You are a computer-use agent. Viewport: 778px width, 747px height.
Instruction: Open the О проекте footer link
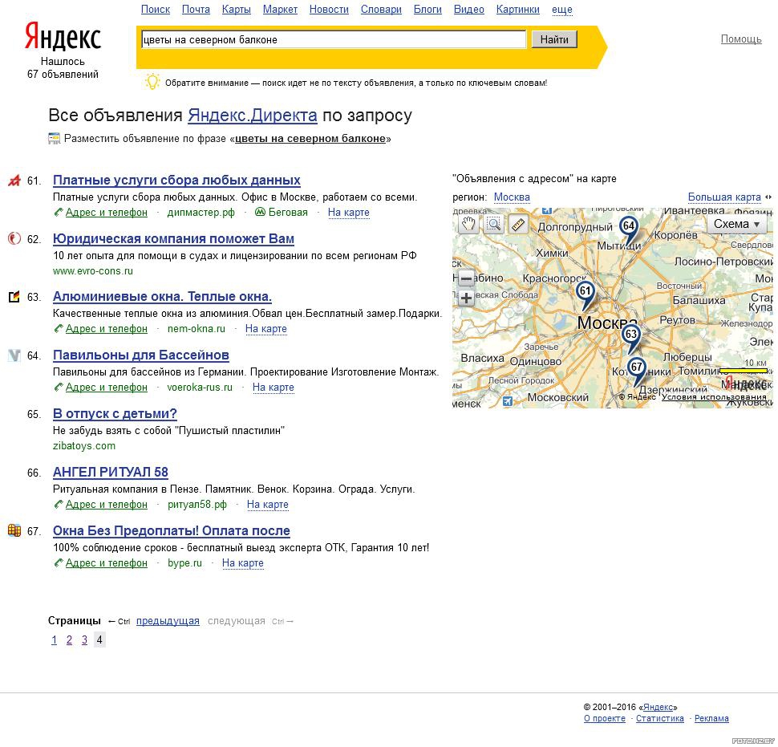tap(605, 718)
